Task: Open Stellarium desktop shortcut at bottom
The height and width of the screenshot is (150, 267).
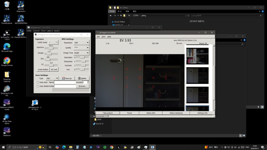Action: point(7,130)
